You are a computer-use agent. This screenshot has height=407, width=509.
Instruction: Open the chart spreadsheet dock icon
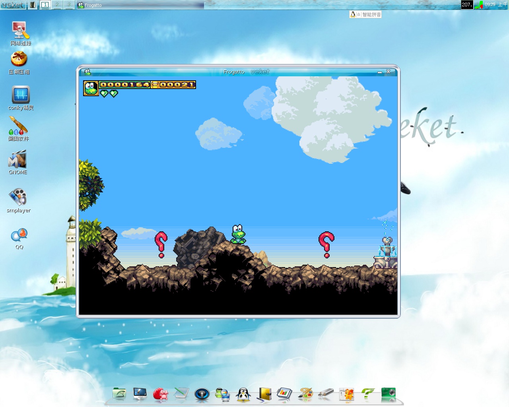click(285, 394)
